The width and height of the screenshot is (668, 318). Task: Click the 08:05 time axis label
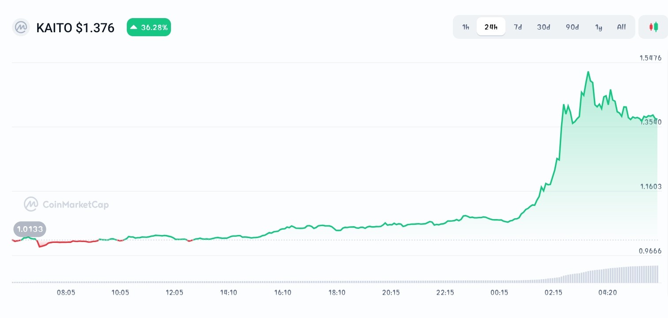[x=66, y=292]
